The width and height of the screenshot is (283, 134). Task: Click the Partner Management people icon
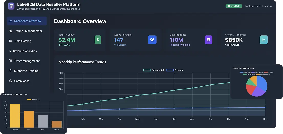click(11, 31)
